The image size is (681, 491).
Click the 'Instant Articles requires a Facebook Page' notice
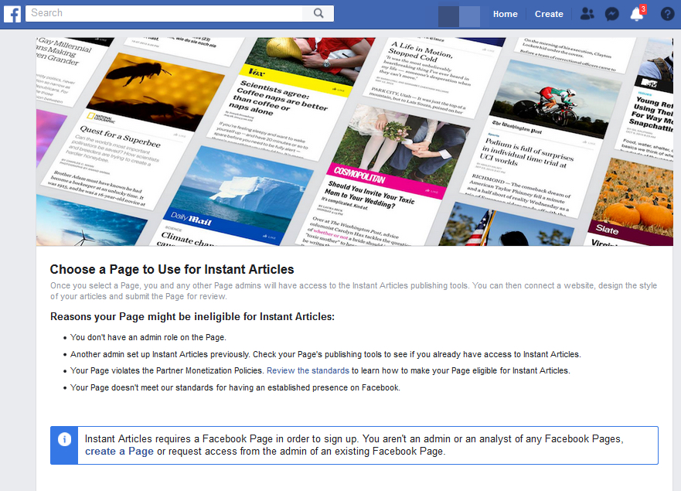pyautogui.click(x=354, y=445)
